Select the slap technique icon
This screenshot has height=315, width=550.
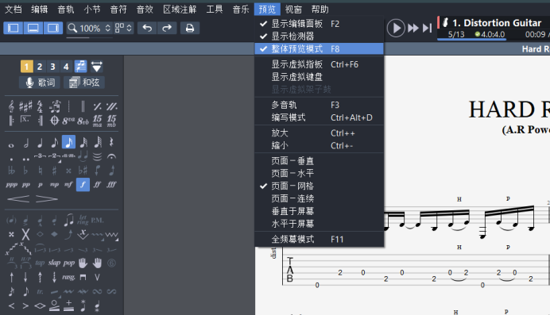[54, 263]
